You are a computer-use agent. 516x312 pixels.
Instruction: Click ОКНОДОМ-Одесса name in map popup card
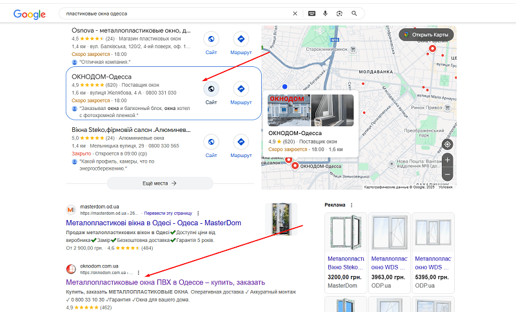(295, 133)
